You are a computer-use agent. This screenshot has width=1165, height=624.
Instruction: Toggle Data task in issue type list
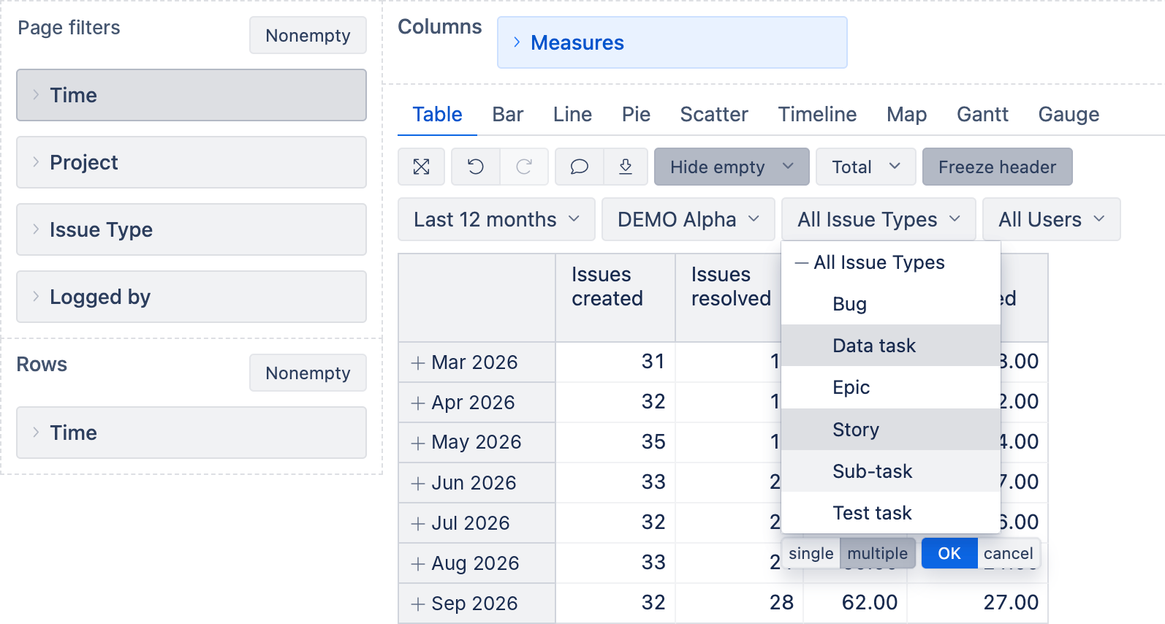[x=891, y=346]
